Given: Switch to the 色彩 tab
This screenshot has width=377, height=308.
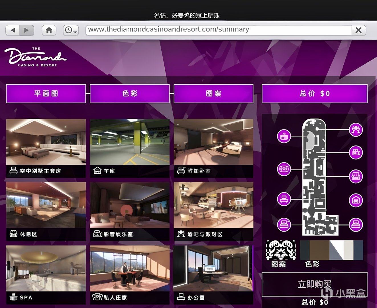Looking at the screenshot, I should 130,94.
